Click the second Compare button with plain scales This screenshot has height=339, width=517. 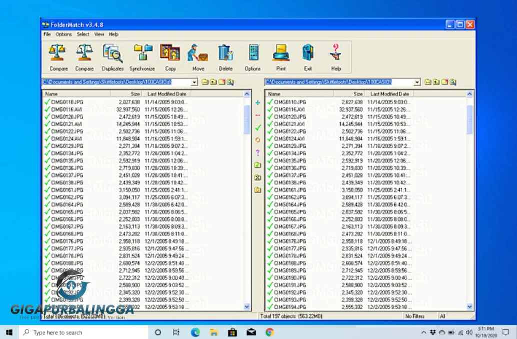pyautogui.click(x=84, y=58)
